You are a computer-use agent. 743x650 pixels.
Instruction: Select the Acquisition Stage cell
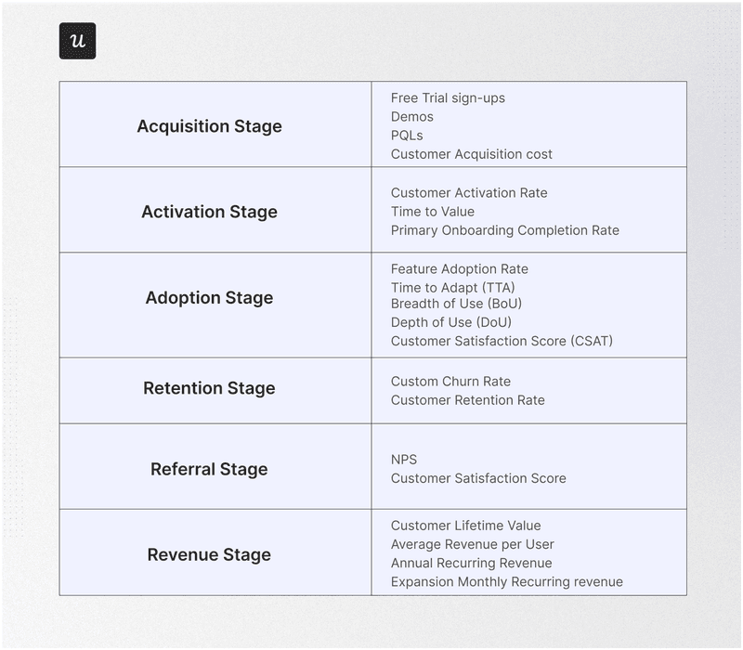coord(209,126)
